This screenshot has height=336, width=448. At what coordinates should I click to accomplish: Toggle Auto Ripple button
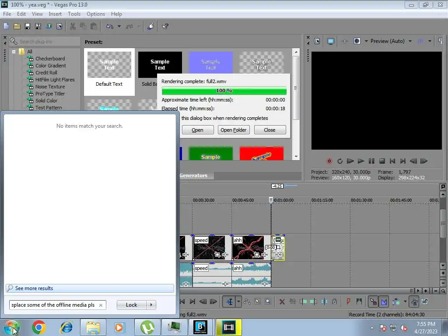(396, 301)
